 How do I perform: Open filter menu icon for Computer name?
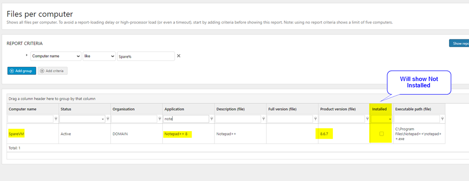tap(56, 119)
